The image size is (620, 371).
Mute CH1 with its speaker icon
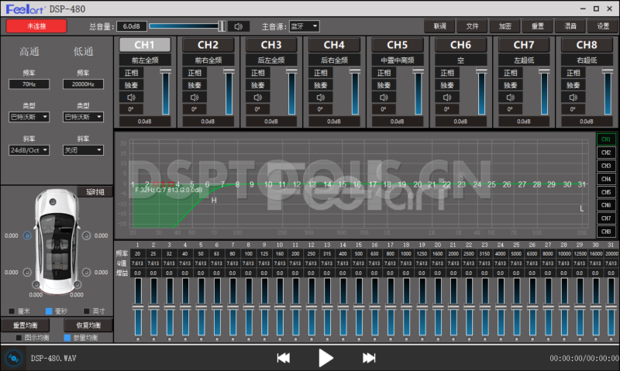[x=131, y=98]
